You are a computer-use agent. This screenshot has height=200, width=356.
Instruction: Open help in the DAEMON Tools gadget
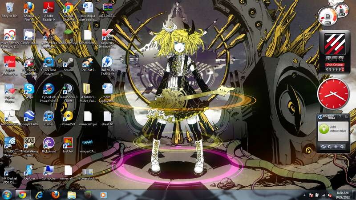pyautogui.click(x=340, y=117)
